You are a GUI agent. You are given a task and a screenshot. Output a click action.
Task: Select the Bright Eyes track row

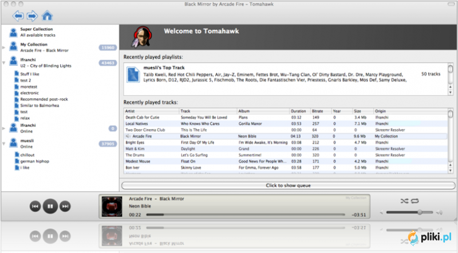286,143
